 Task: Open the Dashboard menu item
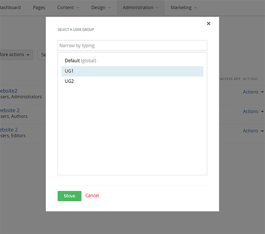tap(10, 8)
